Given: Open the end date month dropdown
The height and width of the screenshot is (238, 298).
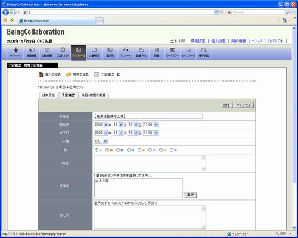Looking at the screenshot, I should (x=118, y=133).
